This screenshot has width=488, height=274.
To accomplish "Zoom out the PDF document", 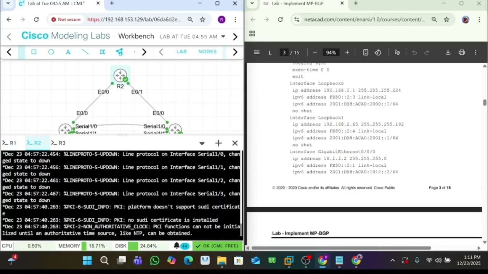I will click(x=315, y=53).
